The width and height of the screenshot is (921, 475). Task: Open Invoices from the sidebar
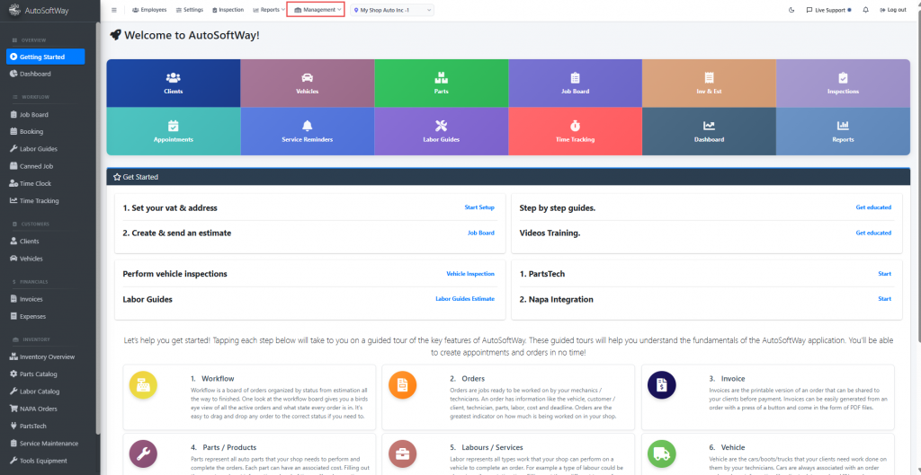point(31,299)
